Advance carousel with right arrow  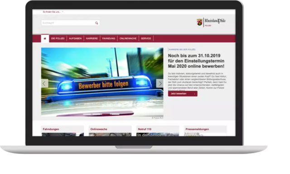(160, 84)
